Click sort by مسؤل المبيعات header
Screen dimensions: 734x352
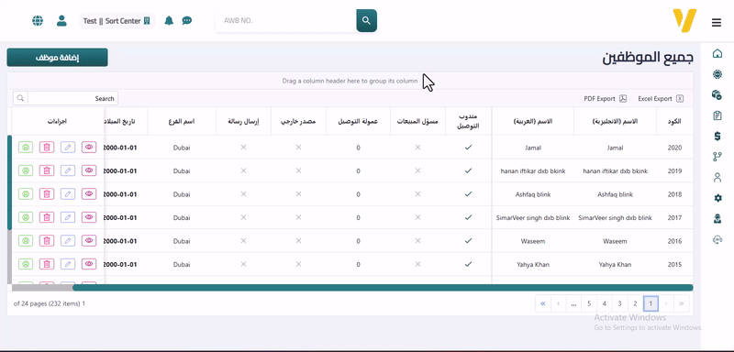418,121
